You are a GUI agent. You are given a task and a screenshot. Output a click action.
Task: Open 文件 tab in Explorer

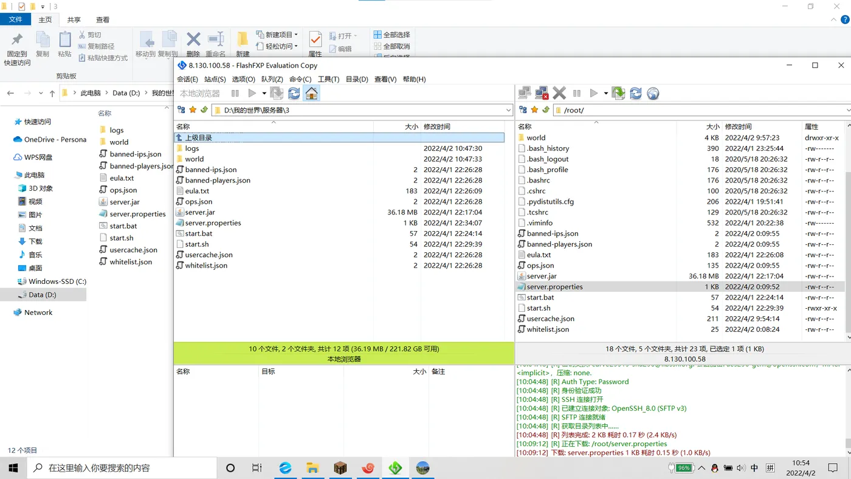pos(15,19)
